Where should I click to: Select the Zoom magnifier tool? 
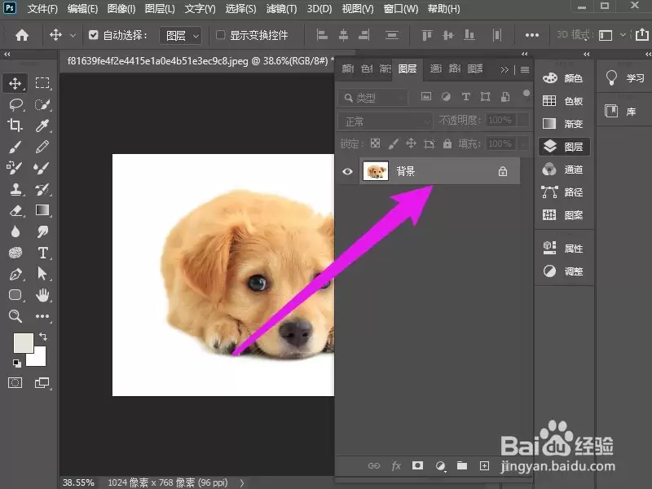point(15,316)
